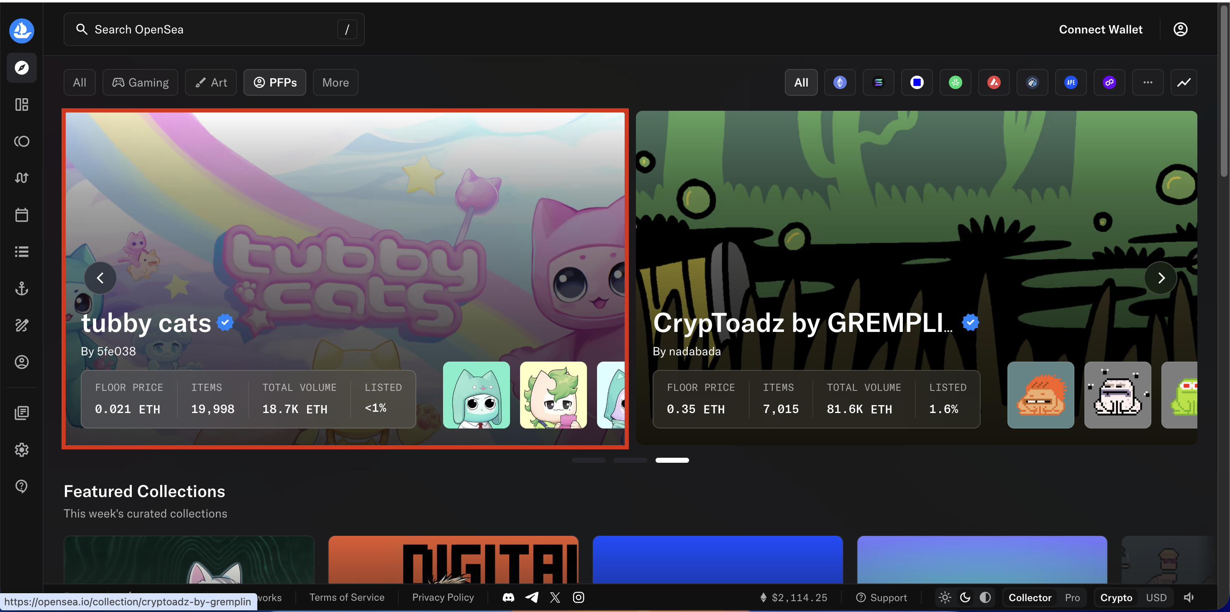Open the Resources documents icon in sidebar

[x=21, y=413]
